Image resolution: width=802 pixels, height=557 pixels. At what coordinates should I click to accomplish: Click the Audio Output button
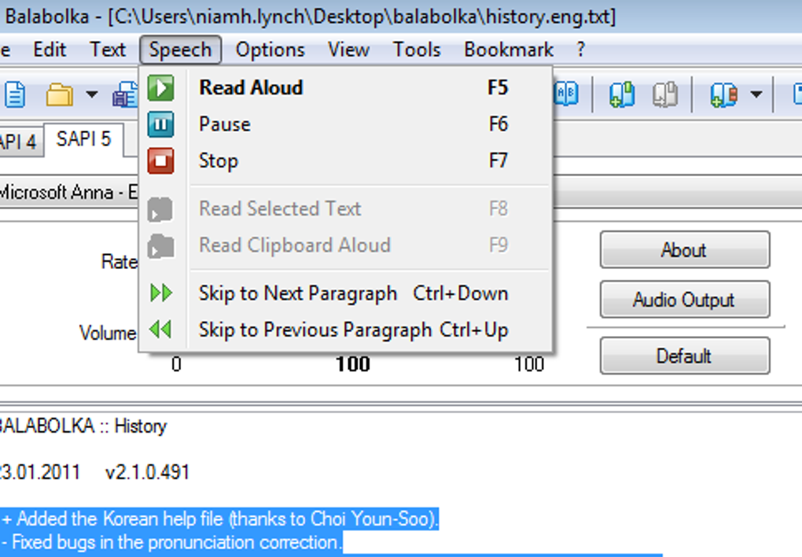click(684, 300)
